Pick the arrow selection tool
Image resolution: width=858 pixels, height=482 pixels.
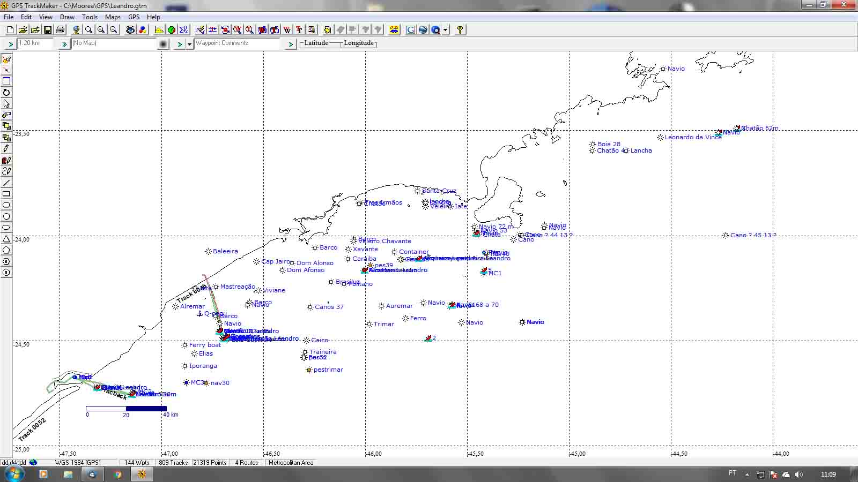point(6,104)
